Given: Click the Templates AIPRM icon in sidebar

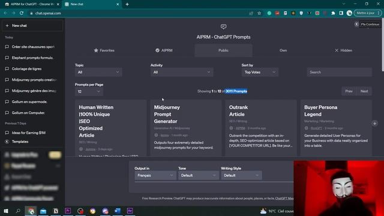Looking at the screenshot, I should pyautogui.click(x=7, y=142).
